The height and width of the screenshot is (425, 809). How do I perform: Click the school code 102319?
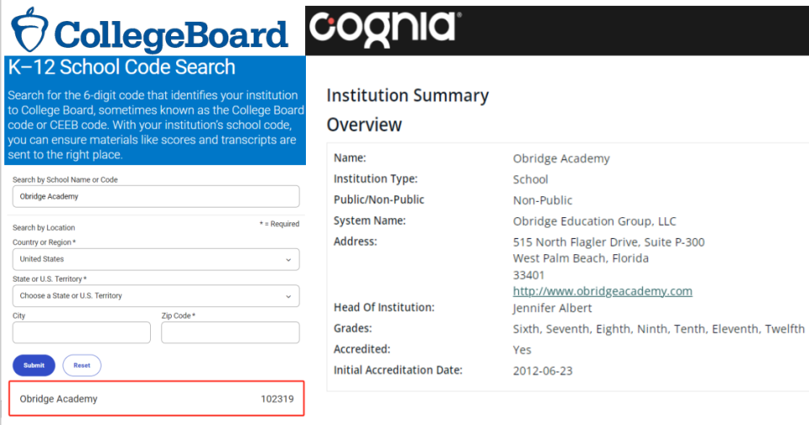tap(277, 399)
